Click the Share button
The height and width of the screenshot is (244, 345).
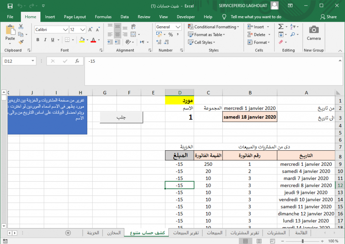tap(328, 17)
